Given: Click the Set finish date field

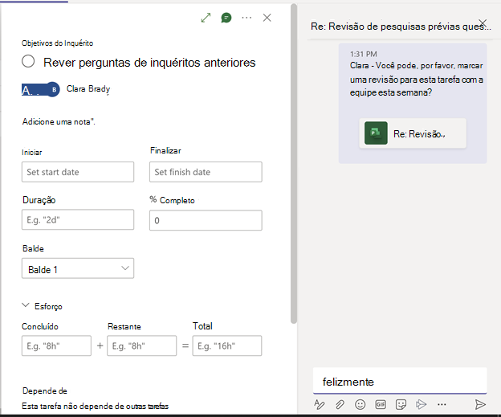Looking at the screenshot, I should 206,172.
